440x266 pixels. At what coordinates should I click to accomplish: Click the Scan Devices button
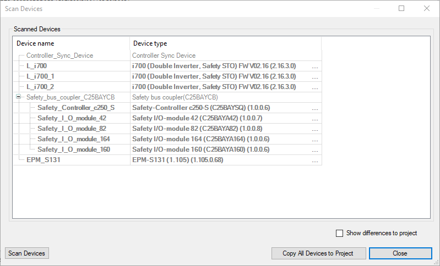[x=27, y=253]
